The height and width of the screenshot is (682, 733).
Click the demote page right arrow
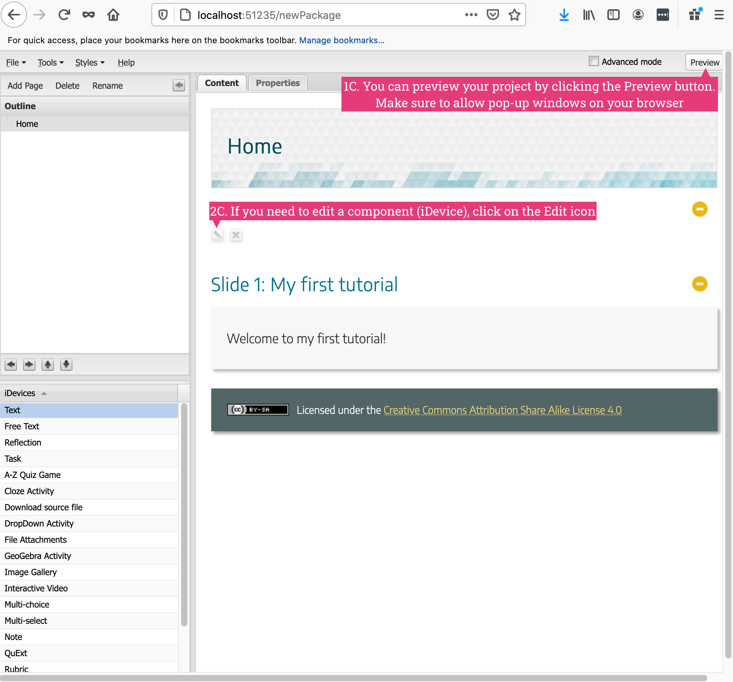click(x=29, y=365)
